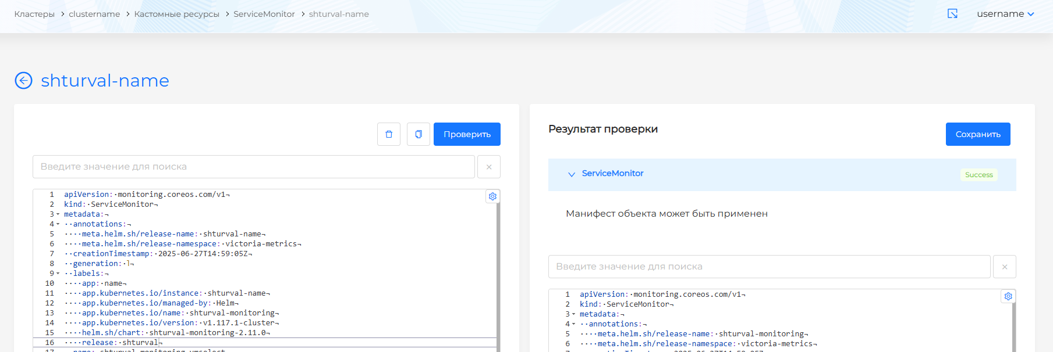Click the trash icon to clear manifest

(x=389, y=134)
